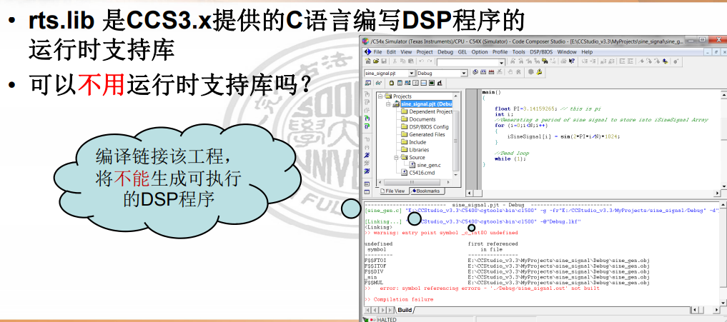727x322 pixels.
Task: Click the Redo arrow icon
Action: tap(430, 61)
